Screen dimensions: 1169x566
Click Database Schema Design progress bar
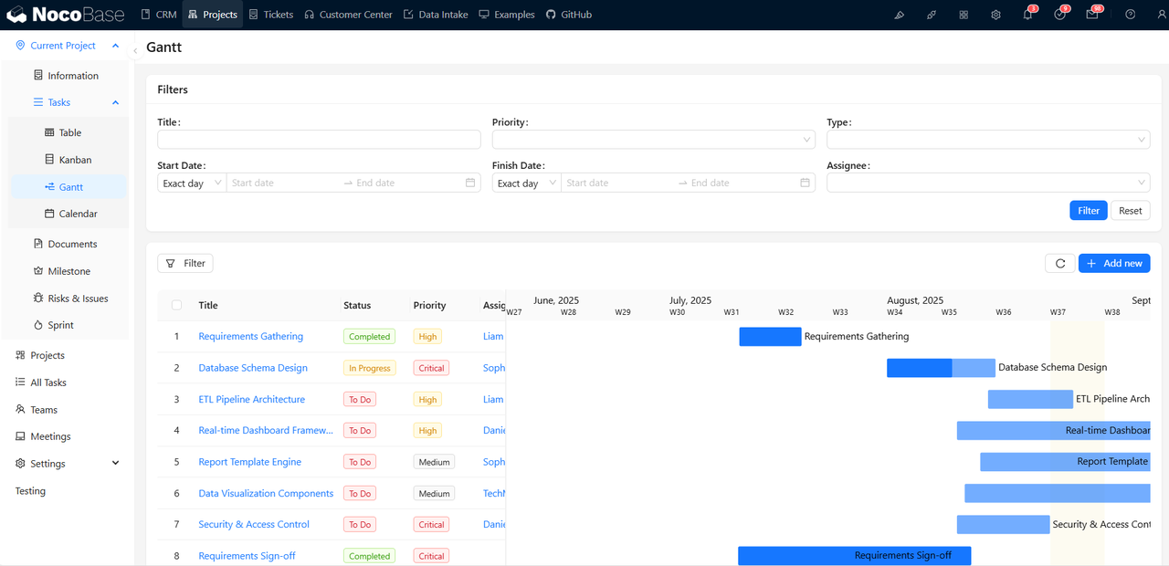941,368
